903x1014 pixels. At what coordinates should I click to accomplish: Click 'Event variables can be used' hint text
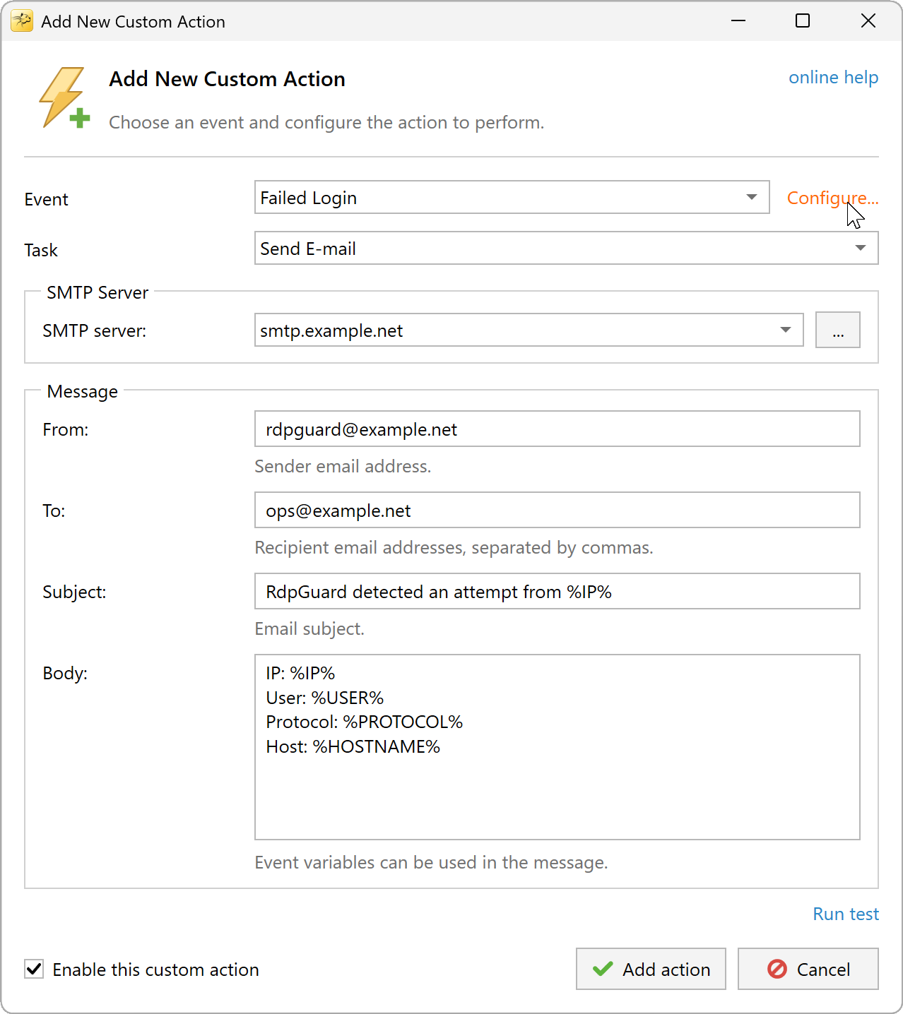point(431,862)
